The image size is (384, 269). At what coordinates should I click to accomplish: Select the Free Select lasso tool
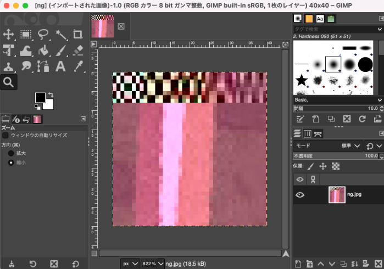click(43, 35)
